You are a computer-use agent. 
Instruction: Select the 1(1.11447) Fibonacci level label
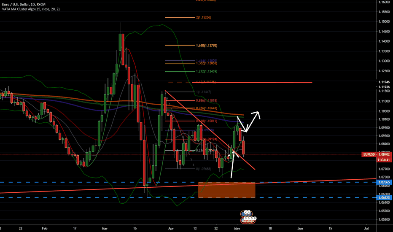pyautogui.click(x=204, y=92)
